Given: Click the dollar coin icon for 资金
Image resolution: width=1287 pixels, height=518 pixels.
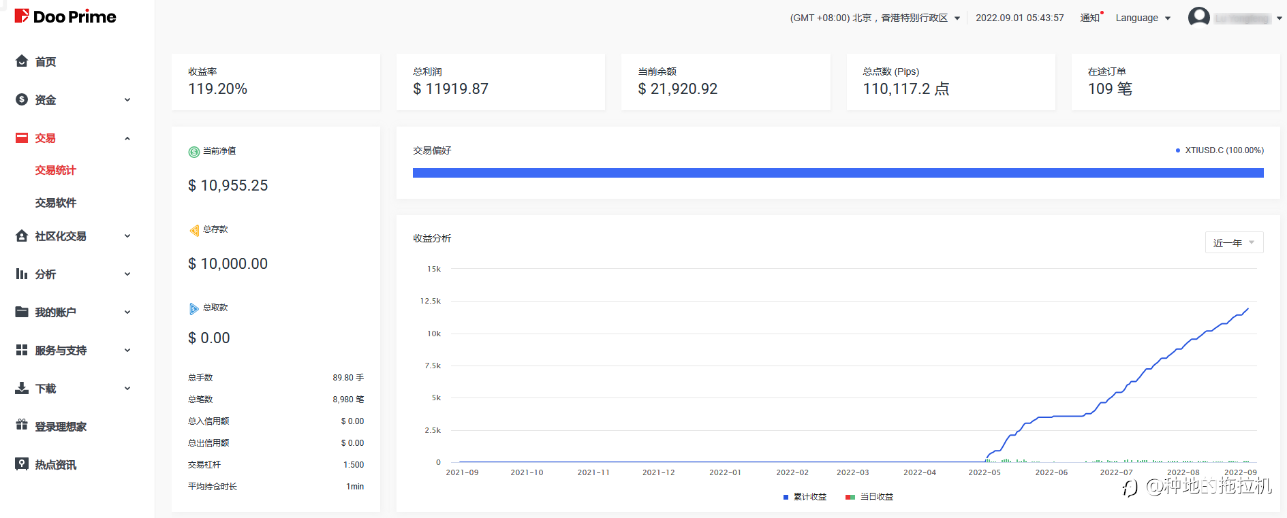Looking at the screenshot, I should tap(22, 99).
